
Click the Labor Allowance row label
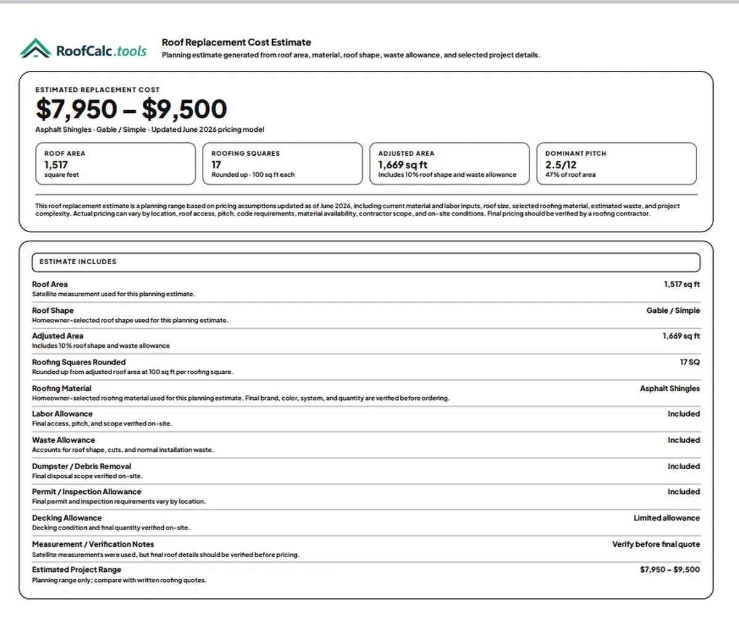coord(62,414)
